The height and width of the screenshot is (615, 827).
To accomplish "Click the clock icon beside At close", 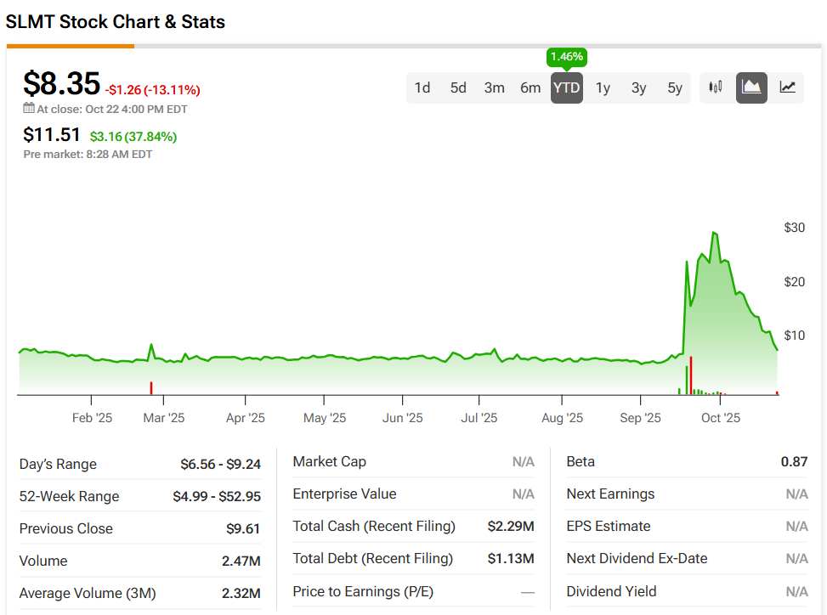I will (x=28, y=109).
